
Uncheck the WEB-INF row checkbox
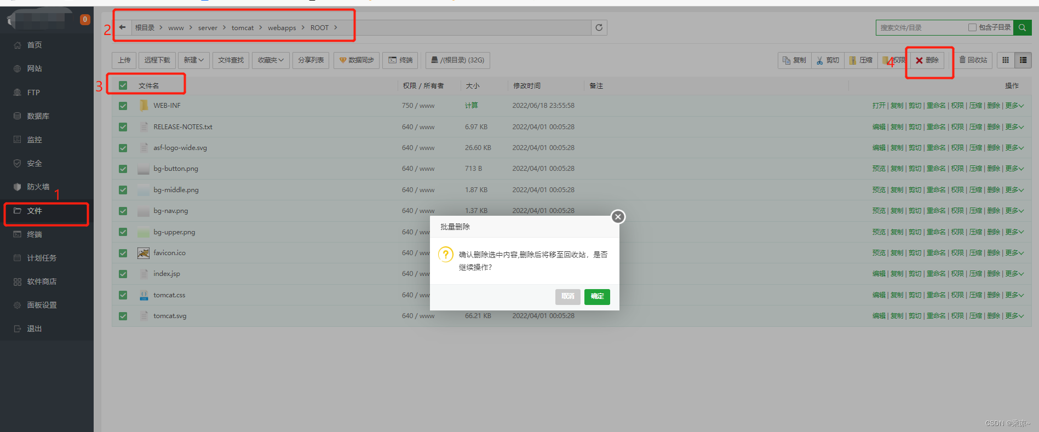[123, 106]
